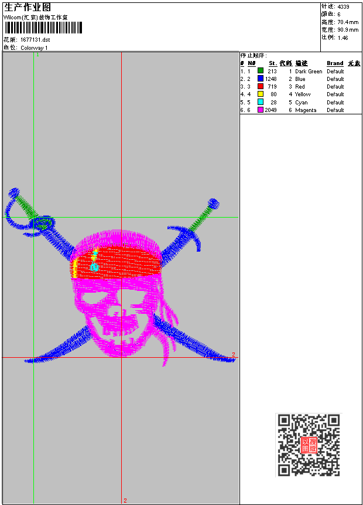Image resolution: width=363 pixels, height=505 pixels.
Task: Click 'Default' brand in Dark Green row
Action: 335,71
